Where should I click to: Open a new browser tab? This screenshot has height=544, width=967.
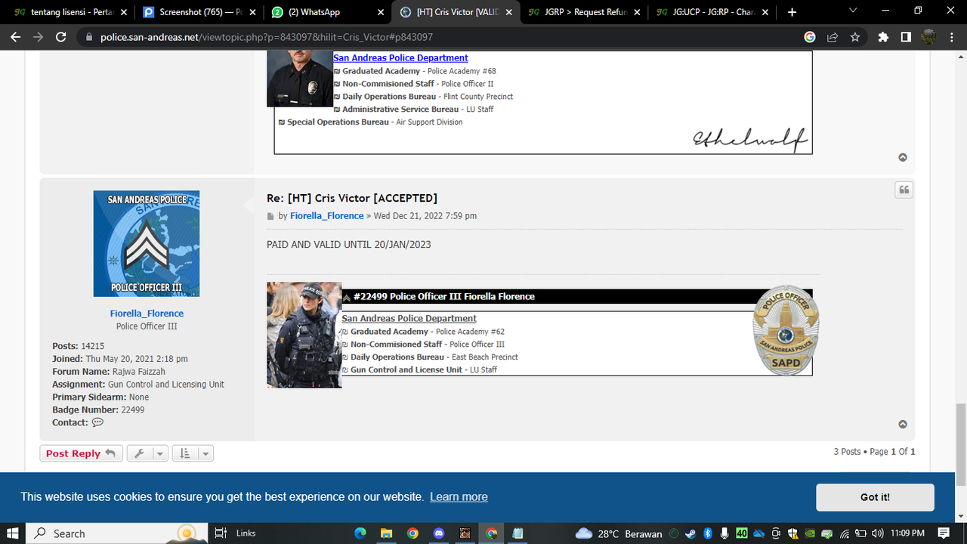(792, 12)
